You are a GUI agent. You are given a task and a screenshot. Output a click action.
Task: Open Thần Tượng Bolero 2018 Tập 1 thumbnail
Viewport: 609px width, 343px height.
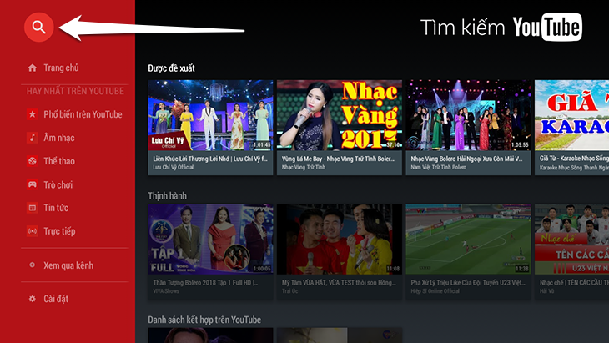pyautogui.click(x=210, y=239)
